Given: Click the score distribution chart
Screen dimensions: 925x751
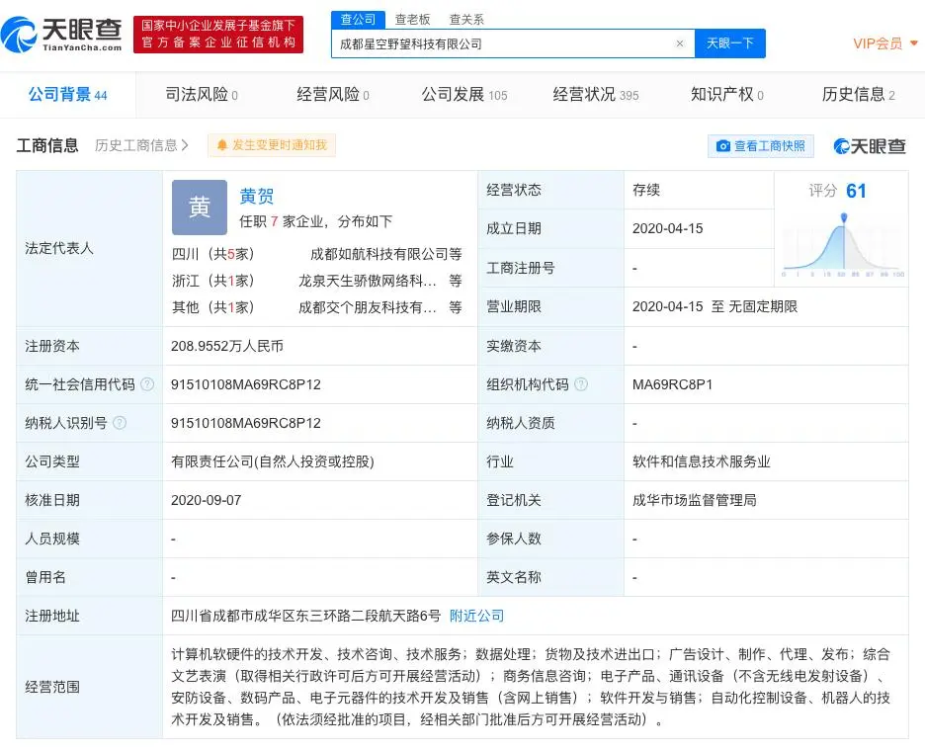Looking at the screenshot, I should coord(842,245).
